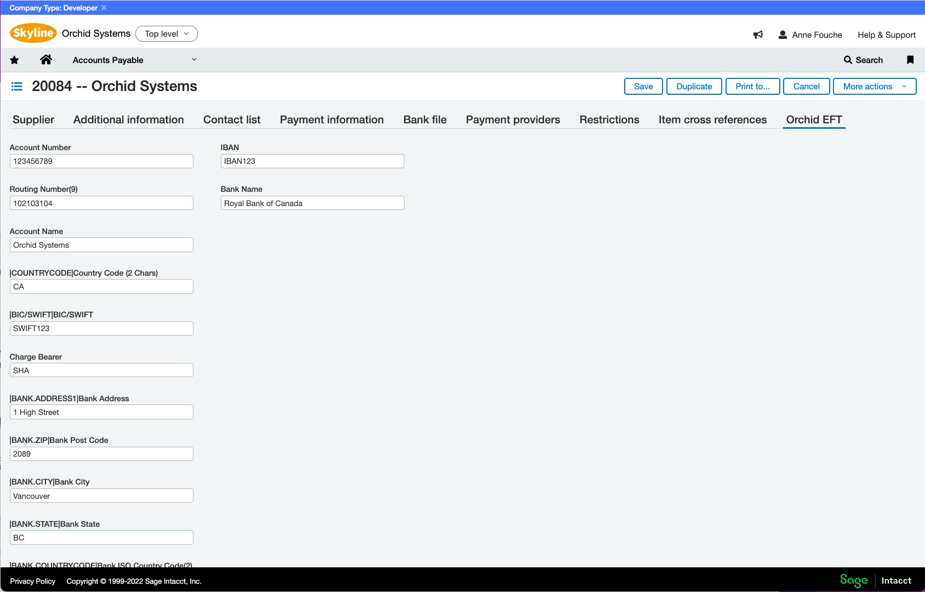Screen dimensions: 925x592
Task: Click the Charge Bearer field
Action: [x=101, y=370]
